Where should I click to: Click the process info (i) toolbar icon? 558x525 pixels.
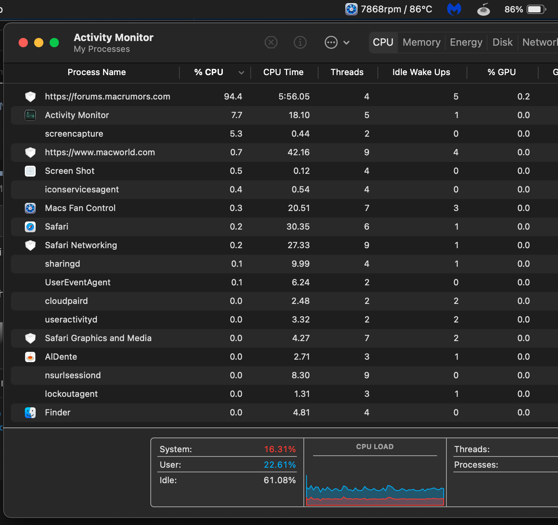point(300,42)
